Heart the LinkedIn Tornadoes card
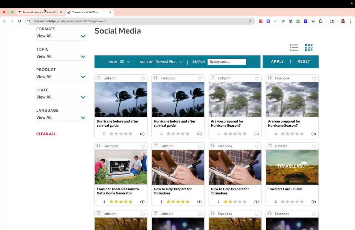355x230 pixels. 200,146
